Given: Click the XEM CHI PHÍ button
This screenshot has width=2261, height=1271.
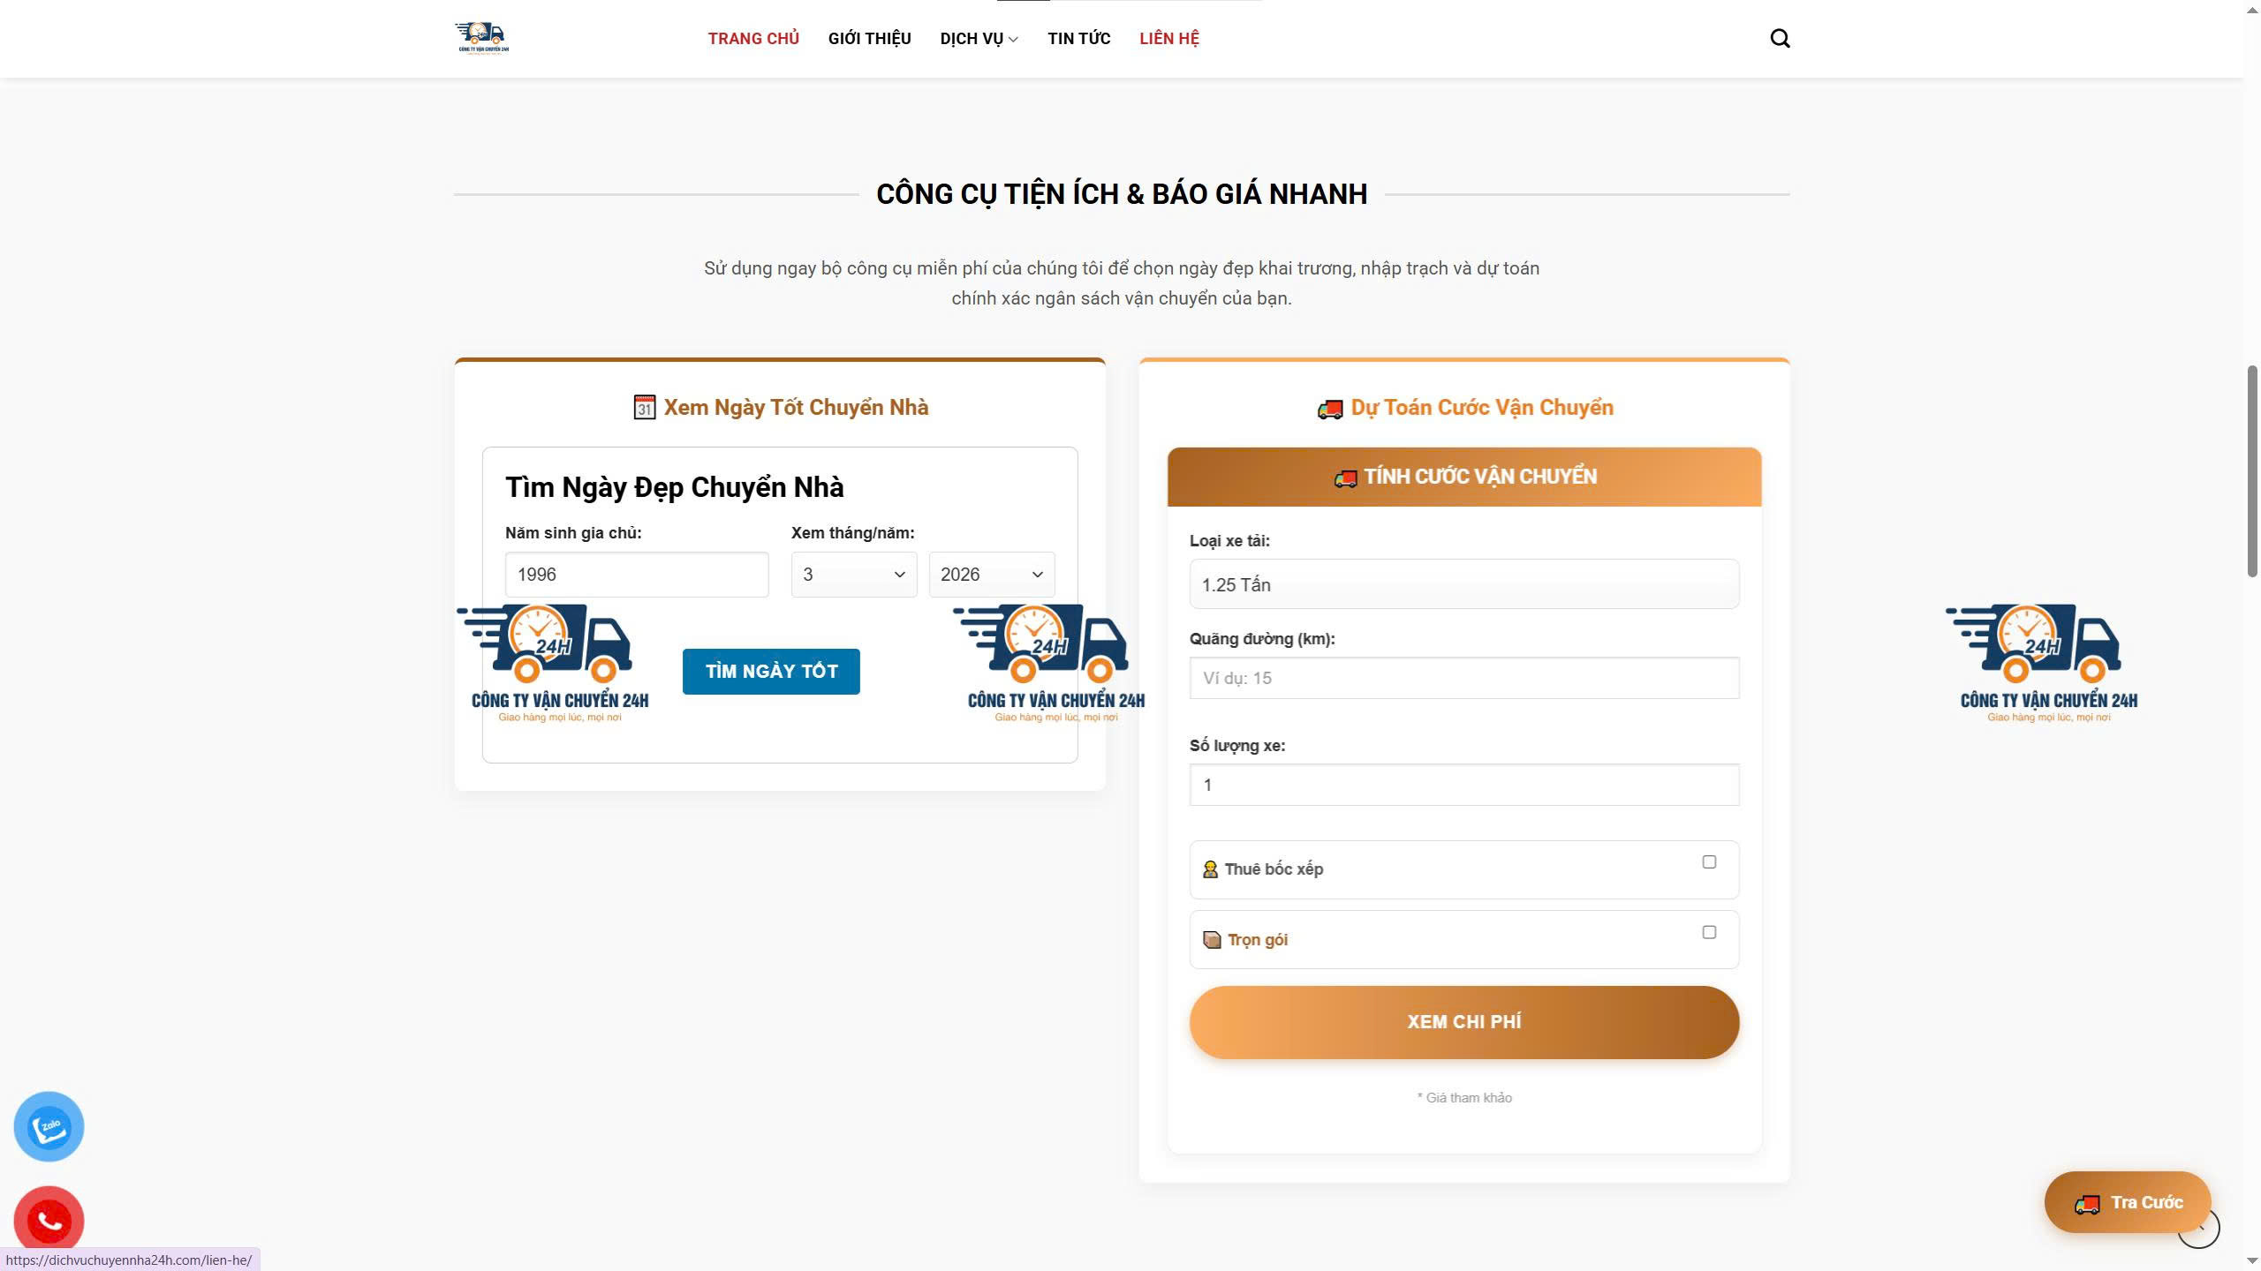Looking at the screenshot, I should pos(1463,1021).
